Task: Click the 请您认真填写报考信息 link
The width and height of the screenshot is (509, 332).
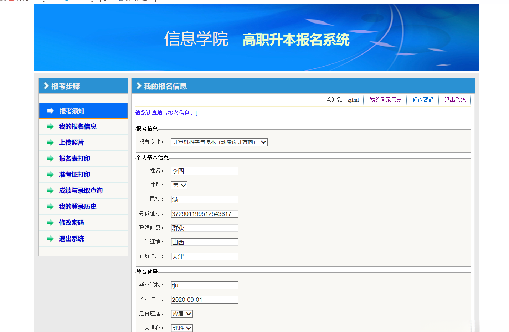Action: (x=166, y=113)
